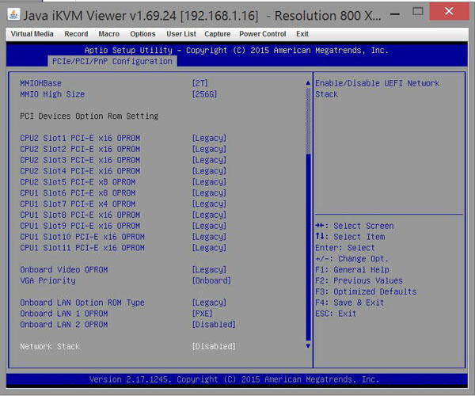475x396 pixels.
Task: Open the Power Control menu
Action: pyautogui.click(x=262, y=34)
